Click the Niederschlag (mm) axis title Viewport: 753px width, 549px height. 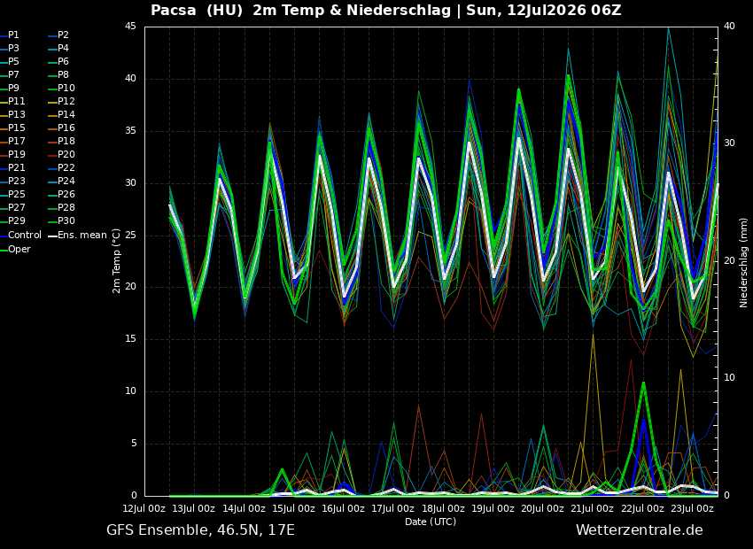pos(743,261)
